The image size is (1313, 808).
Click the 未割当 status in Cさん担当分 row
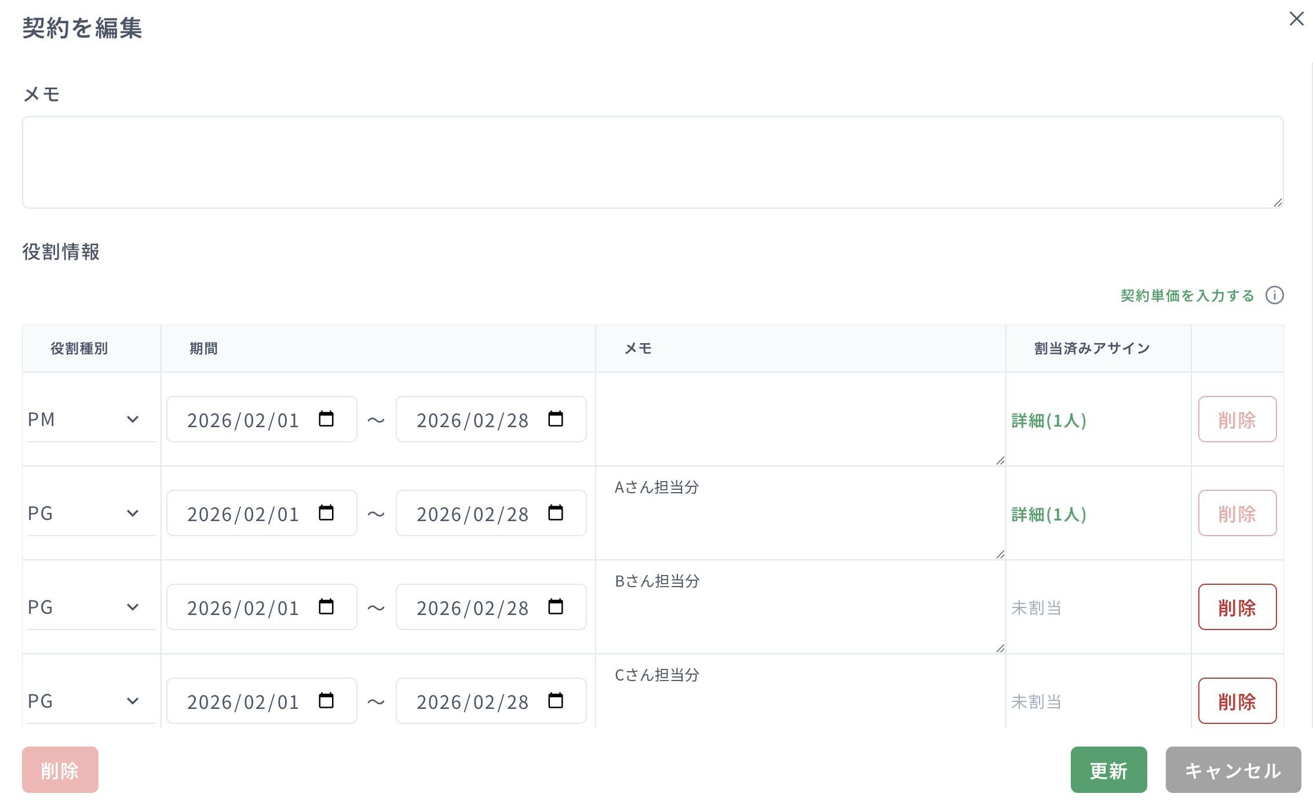click(x=1036, y=702)
